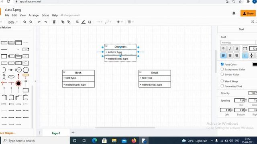The image size is (257, 144).
Task: Click the notifications bell icon
Action: 234,13
